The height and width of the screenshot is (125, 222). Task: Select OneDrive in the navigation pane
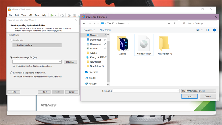[93, 72]
